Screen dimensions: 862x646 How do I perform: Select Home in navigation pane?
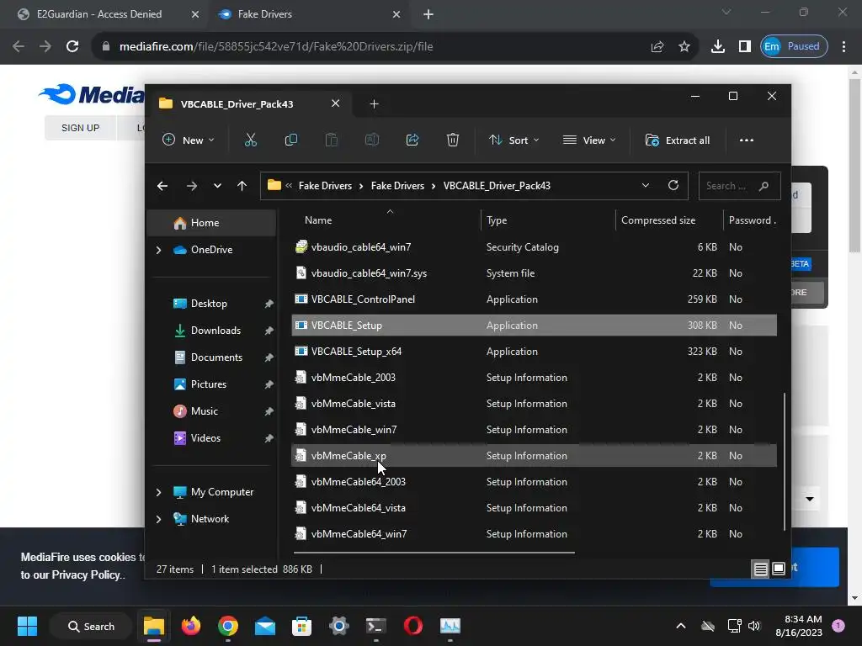coord(212,222)
